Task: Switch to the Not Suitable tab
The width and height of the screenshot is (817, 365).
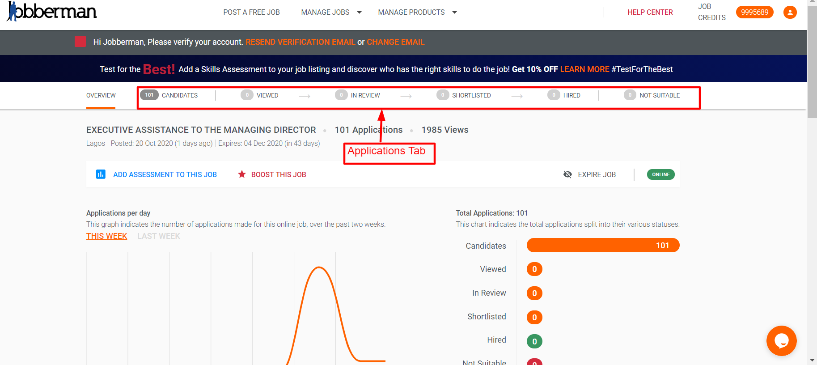Action: (x=660, y=95)
